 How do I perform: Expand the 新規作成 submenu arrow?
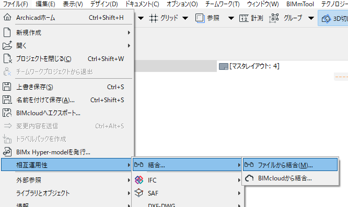(129, 32)
